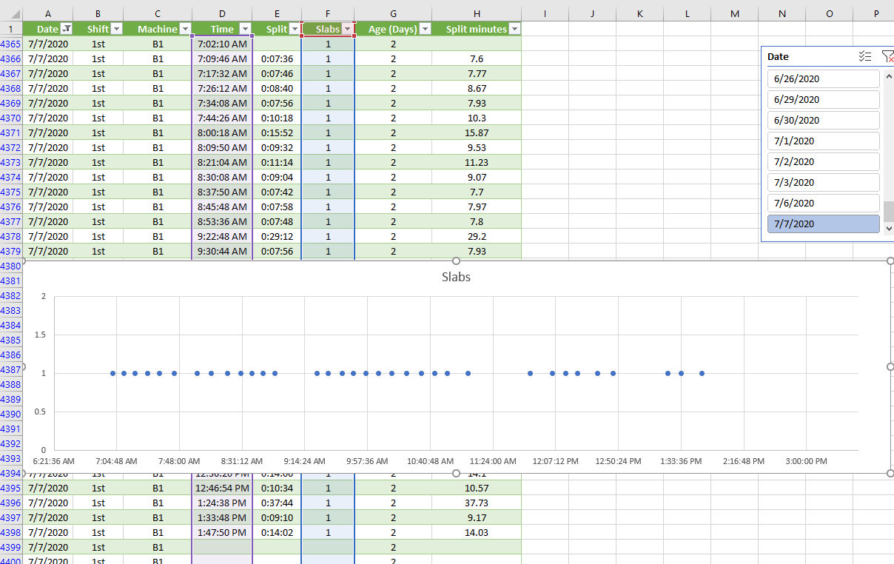The width and height of the screenshot is (894, 564).
Task: Select 7/6/2020 in the Date slicer
Action: point(824,203)
